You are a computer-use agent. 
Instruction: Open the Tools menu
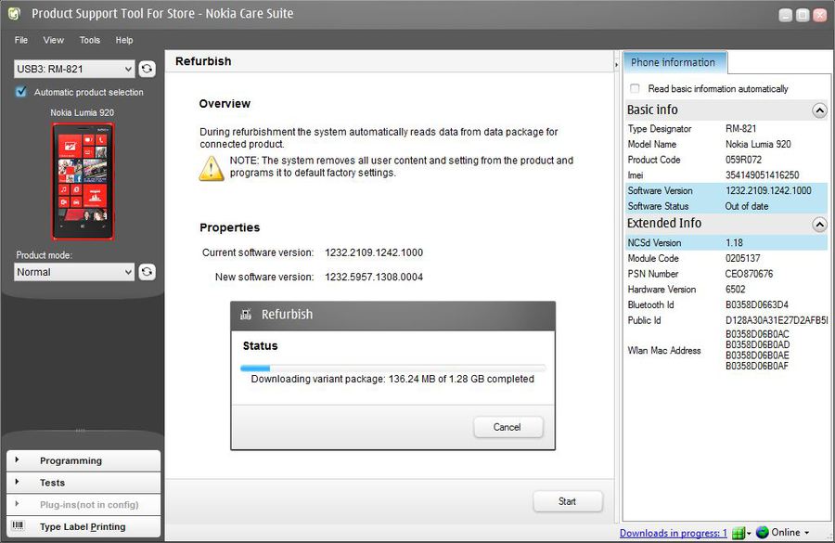tap(89, 40)
